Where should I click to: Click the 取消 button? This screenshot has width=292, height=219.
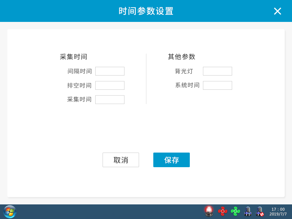pos(121,160)
